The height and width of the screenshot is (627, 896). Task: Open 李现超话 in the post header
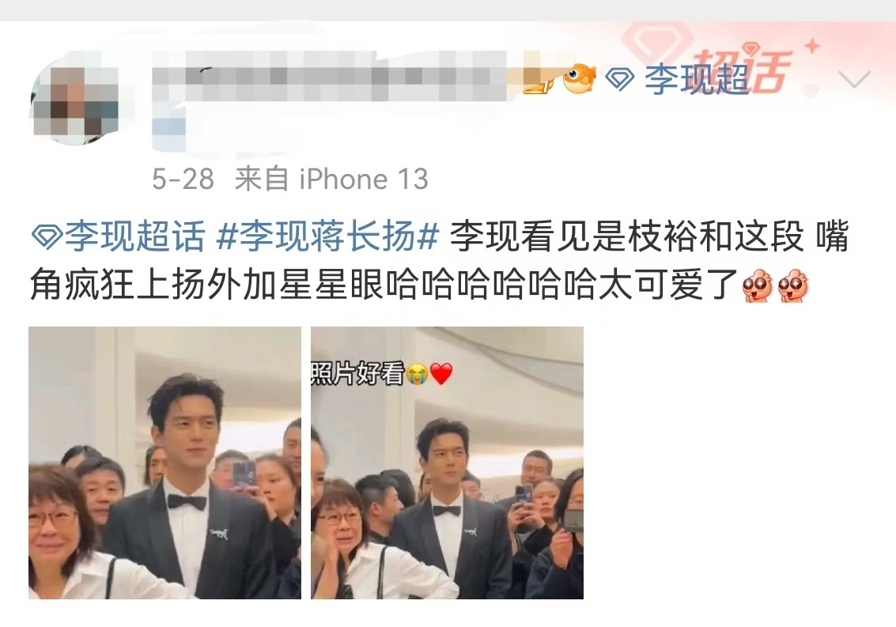(x=697, y=79)
